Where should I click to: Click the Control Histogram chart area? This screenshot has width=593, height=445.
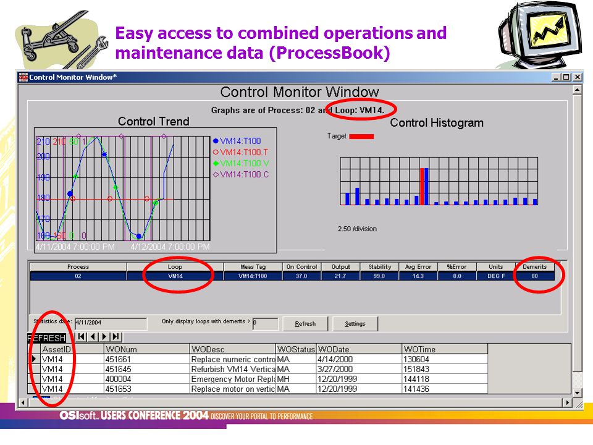[x=439, y=181]
